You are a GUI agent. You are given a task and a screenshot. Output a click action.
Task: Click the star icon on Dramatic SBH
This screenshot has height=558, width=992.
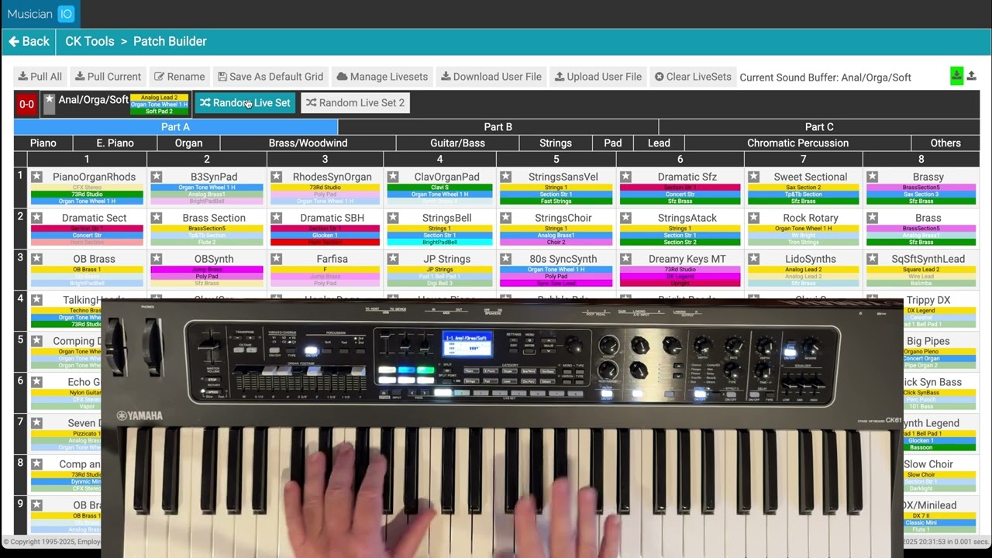tap(276, 218)
